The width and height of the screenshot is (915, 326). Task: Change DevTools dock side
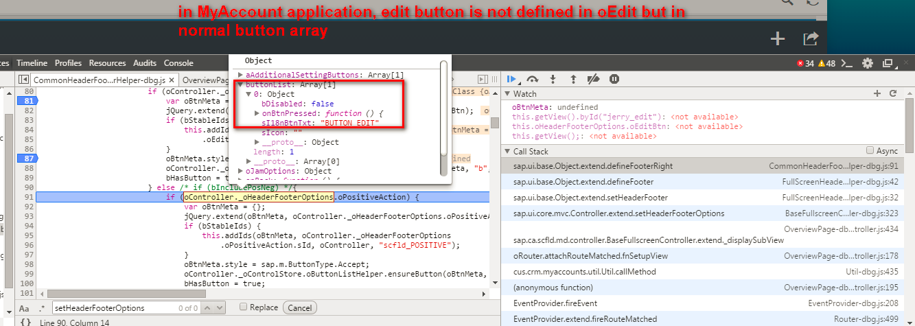(888, 63)
